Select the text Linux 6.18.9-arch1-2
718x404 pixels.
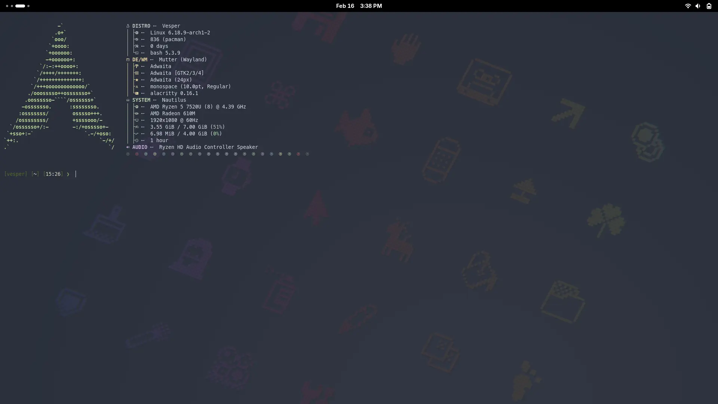(180, 33)
